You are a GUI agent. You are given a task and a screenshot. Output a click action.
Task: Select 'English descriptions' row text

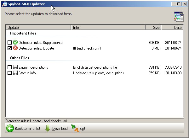[33, 67]
